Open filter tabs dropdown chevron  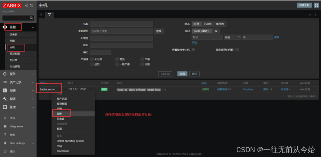coord(310,15)
